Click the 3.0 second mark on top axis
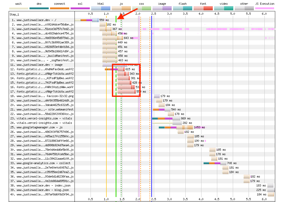Screen dimensions: 281x202 coord(169,13)
